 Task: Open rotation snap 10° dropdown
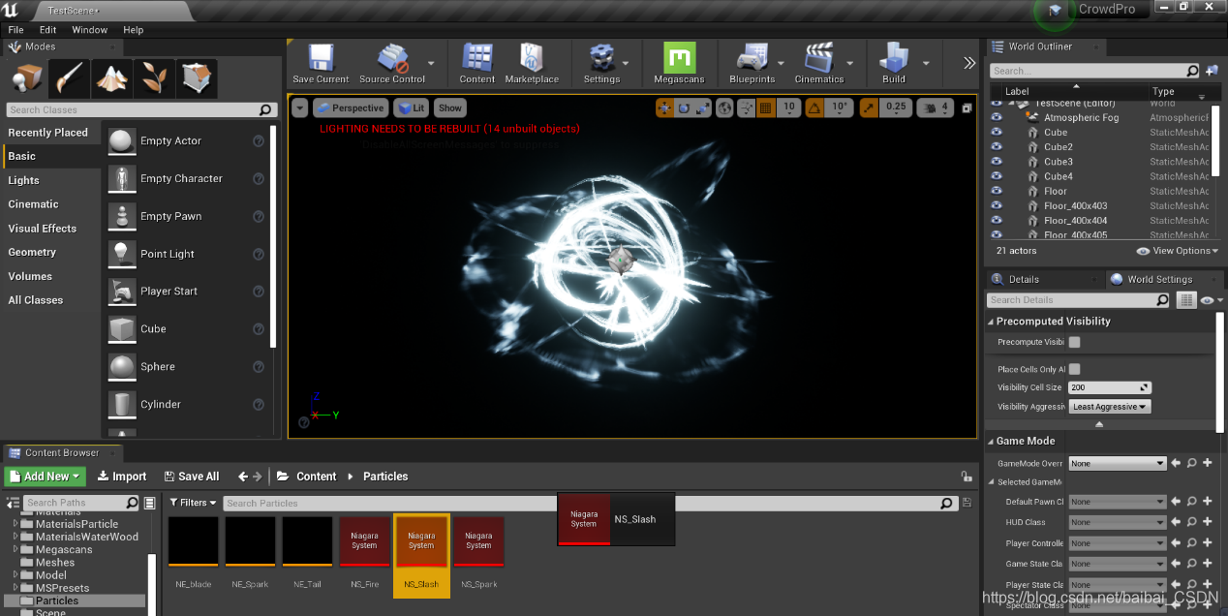coord(840,108)
